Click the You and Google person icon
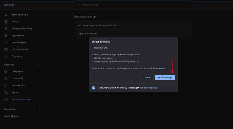 (6, 15)
